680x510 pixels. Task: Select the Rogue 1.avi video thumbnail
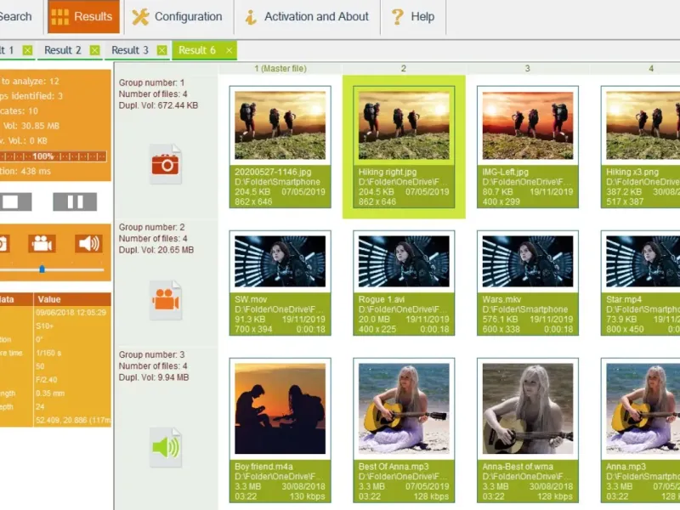point(404,262)
